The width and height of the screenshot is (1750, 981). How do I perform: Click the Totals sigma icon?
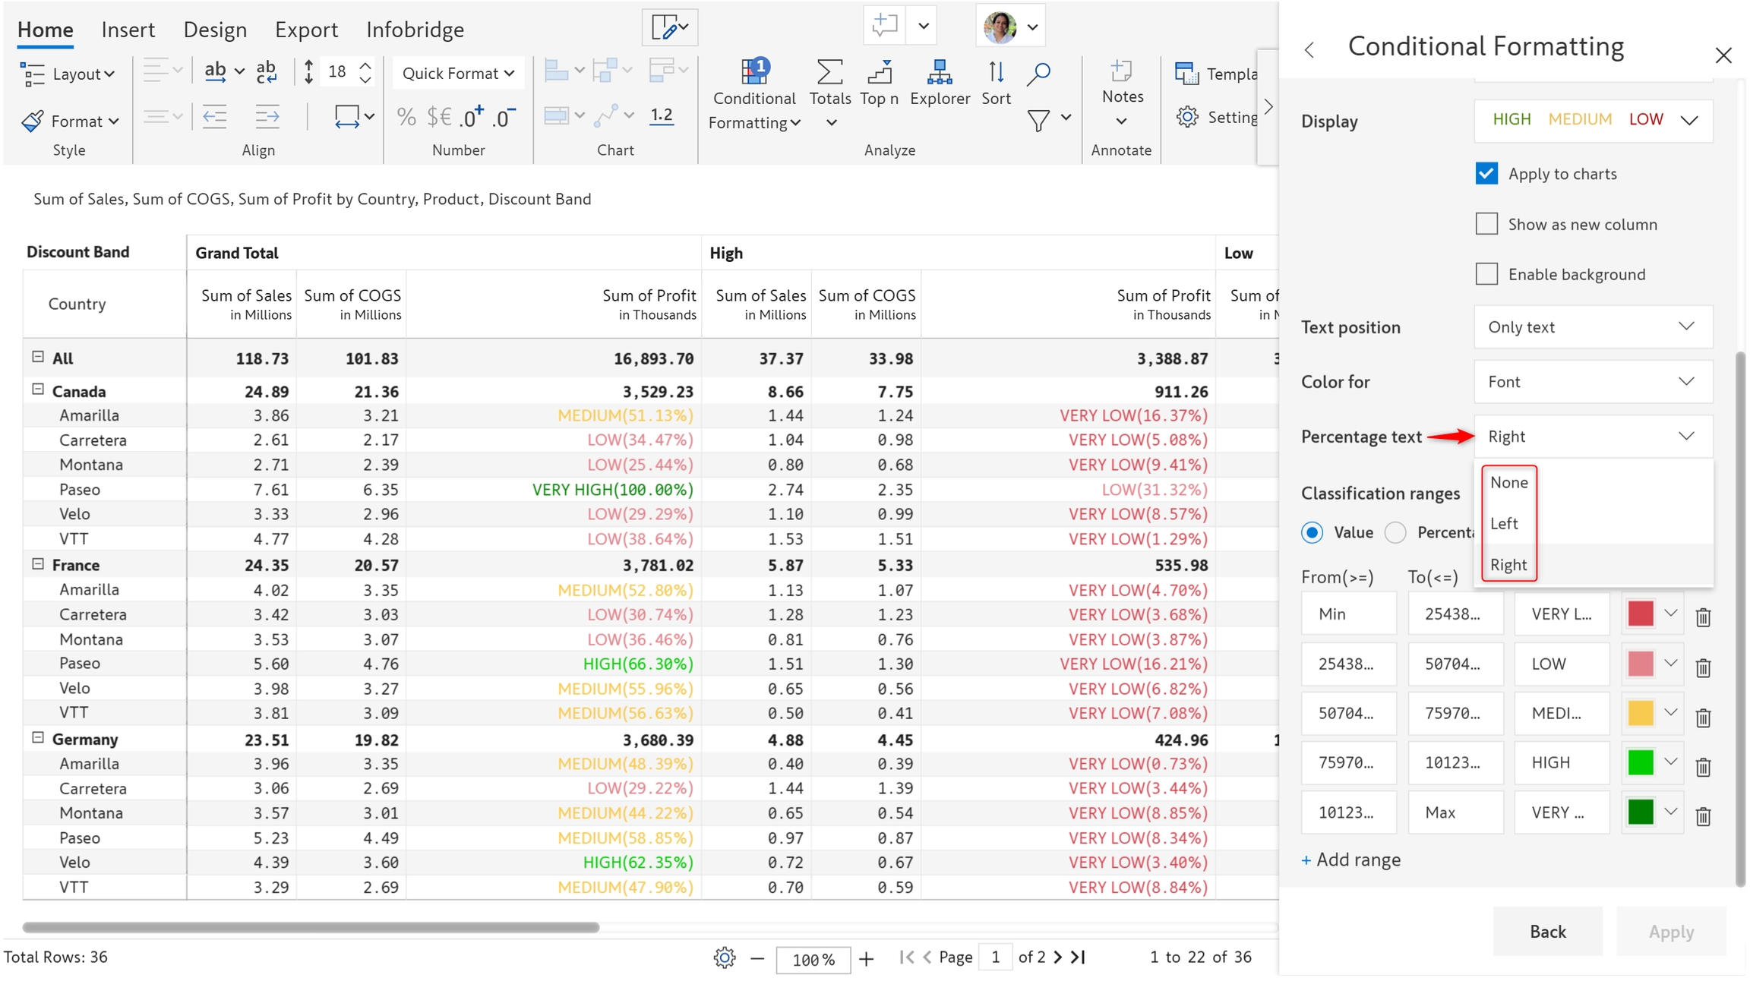[829, 74]
